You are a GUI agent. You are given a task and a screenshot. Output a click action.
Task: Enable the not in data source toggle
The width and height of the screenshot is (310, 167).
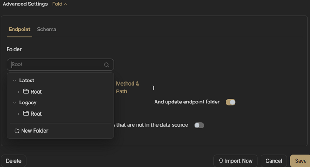[199, 125]
